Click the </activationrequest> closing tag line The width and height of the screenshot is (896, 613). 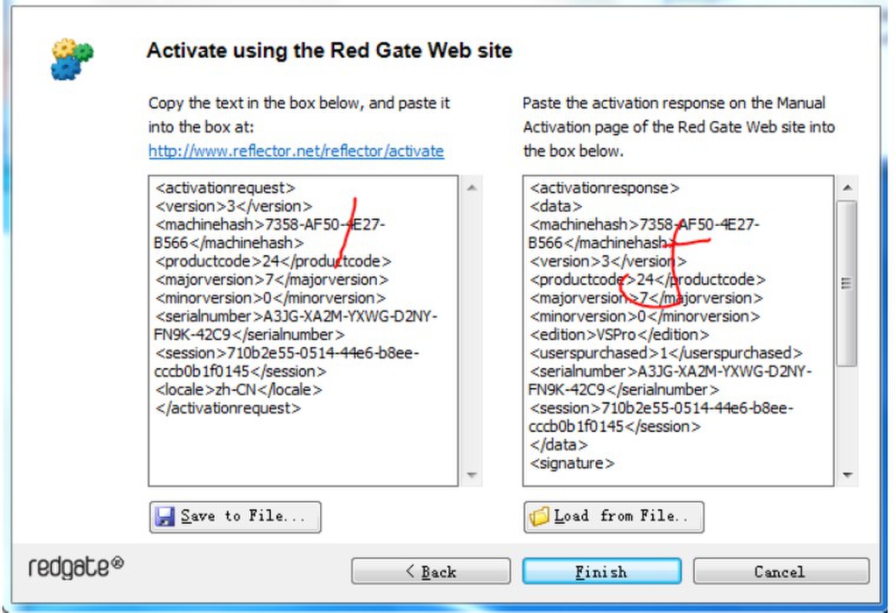[228, 408]
